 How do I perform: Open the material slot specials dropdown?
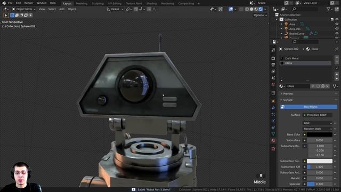point(337,68)
